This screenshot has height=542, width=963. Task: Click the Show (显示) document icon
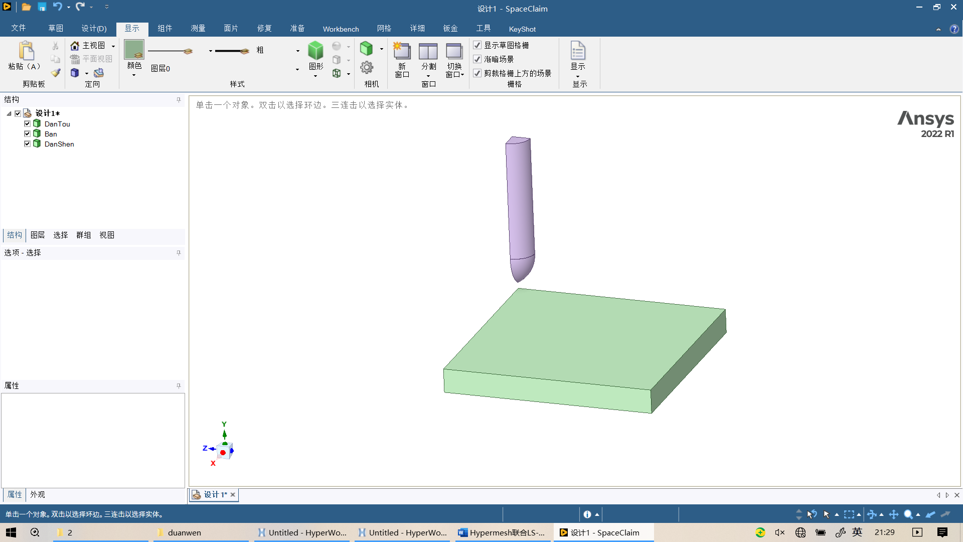point(578,51)
